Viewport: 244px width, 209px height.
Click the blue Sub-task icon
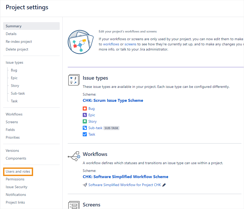(x=85, y=128)
